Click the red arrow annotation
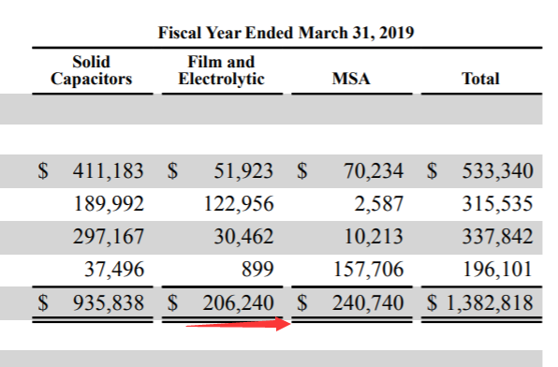 pos(239,324)
